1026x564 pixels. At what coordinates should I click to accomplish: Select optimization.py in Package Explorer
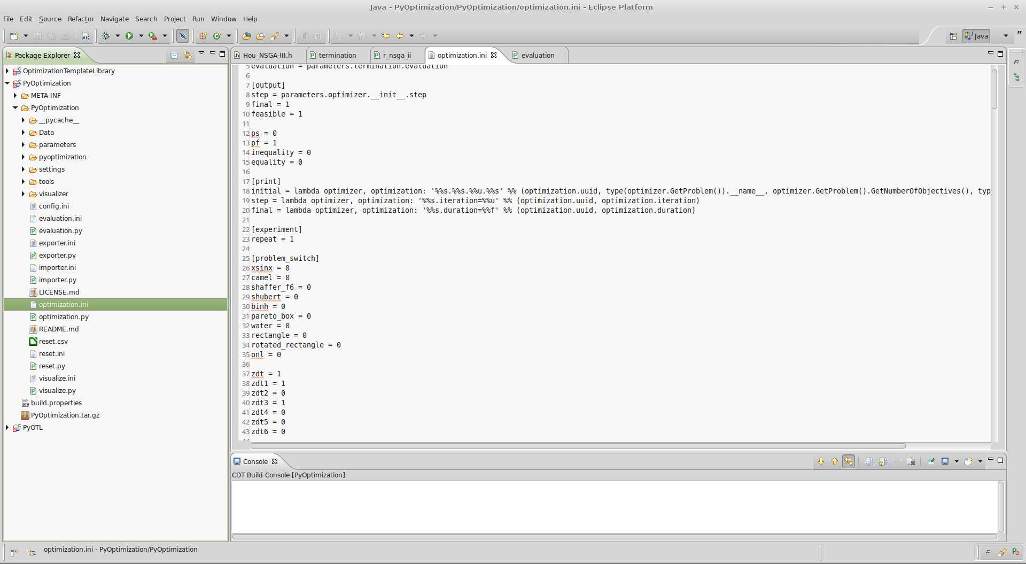coord(64,316)
